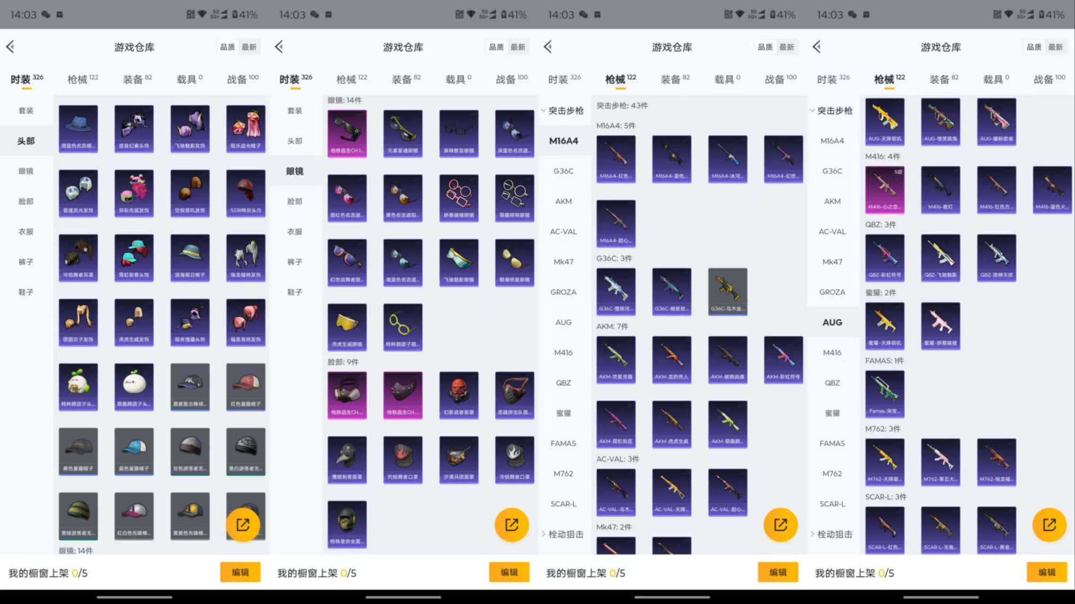This screenshot has height=604, width=1075.
Task: Switch to 战备 tab on the AUG screen
Action: click(1049, 79)
